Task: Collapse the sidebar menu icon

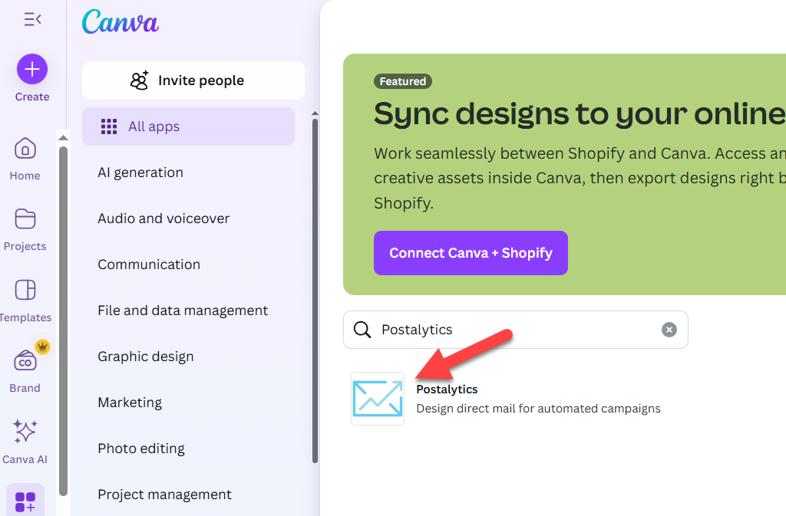Action: pos(32,19)
